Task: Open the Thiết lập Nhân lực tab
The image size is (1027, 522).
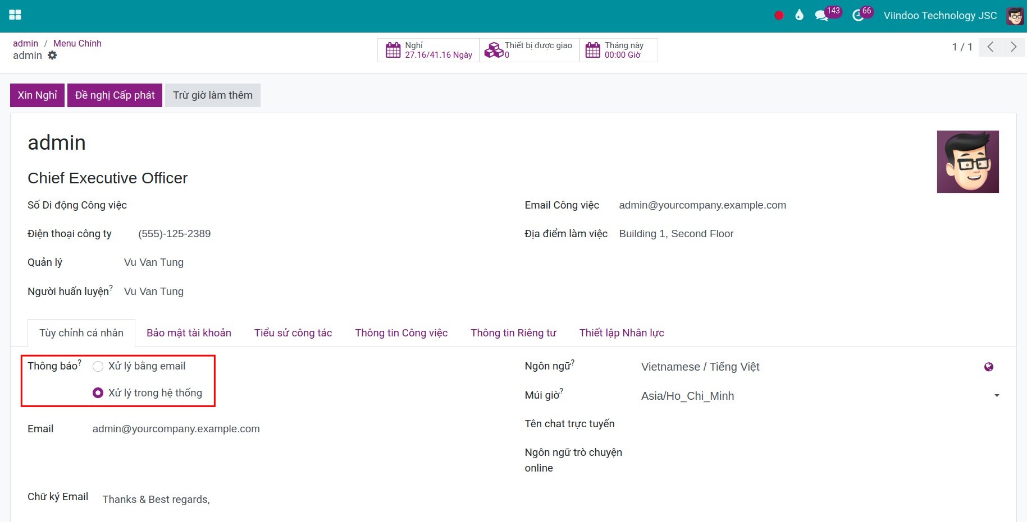Action: coord(622,333)
